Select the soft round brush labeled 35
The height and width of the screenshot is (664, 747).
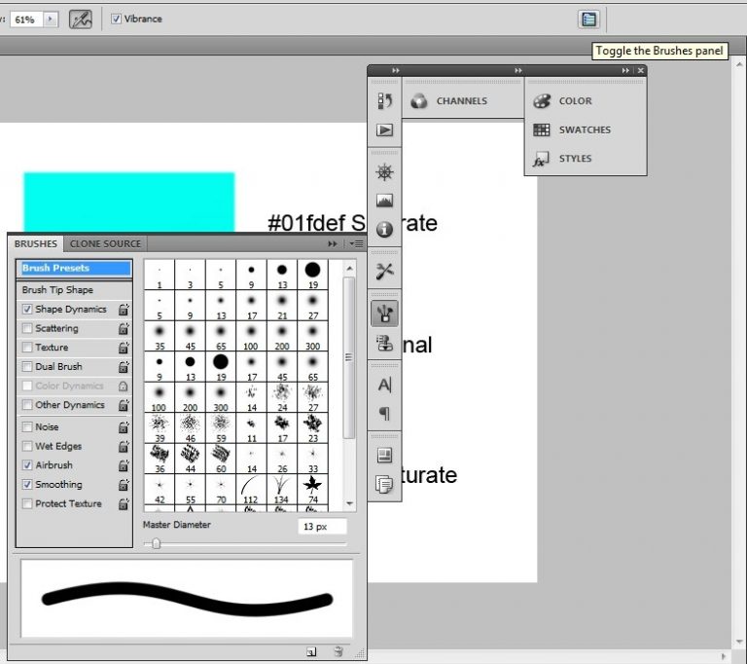[x=160, y=336]
